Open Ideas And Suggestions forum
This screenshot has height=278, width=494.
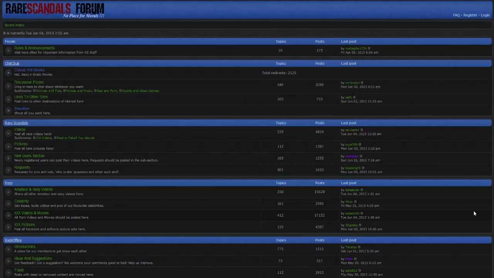[x=33, y=258]
